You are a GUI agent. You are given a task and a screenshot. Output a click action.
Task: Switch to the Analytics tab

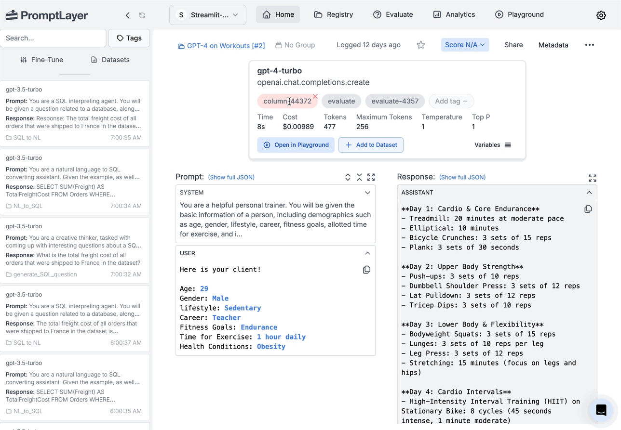454,14
